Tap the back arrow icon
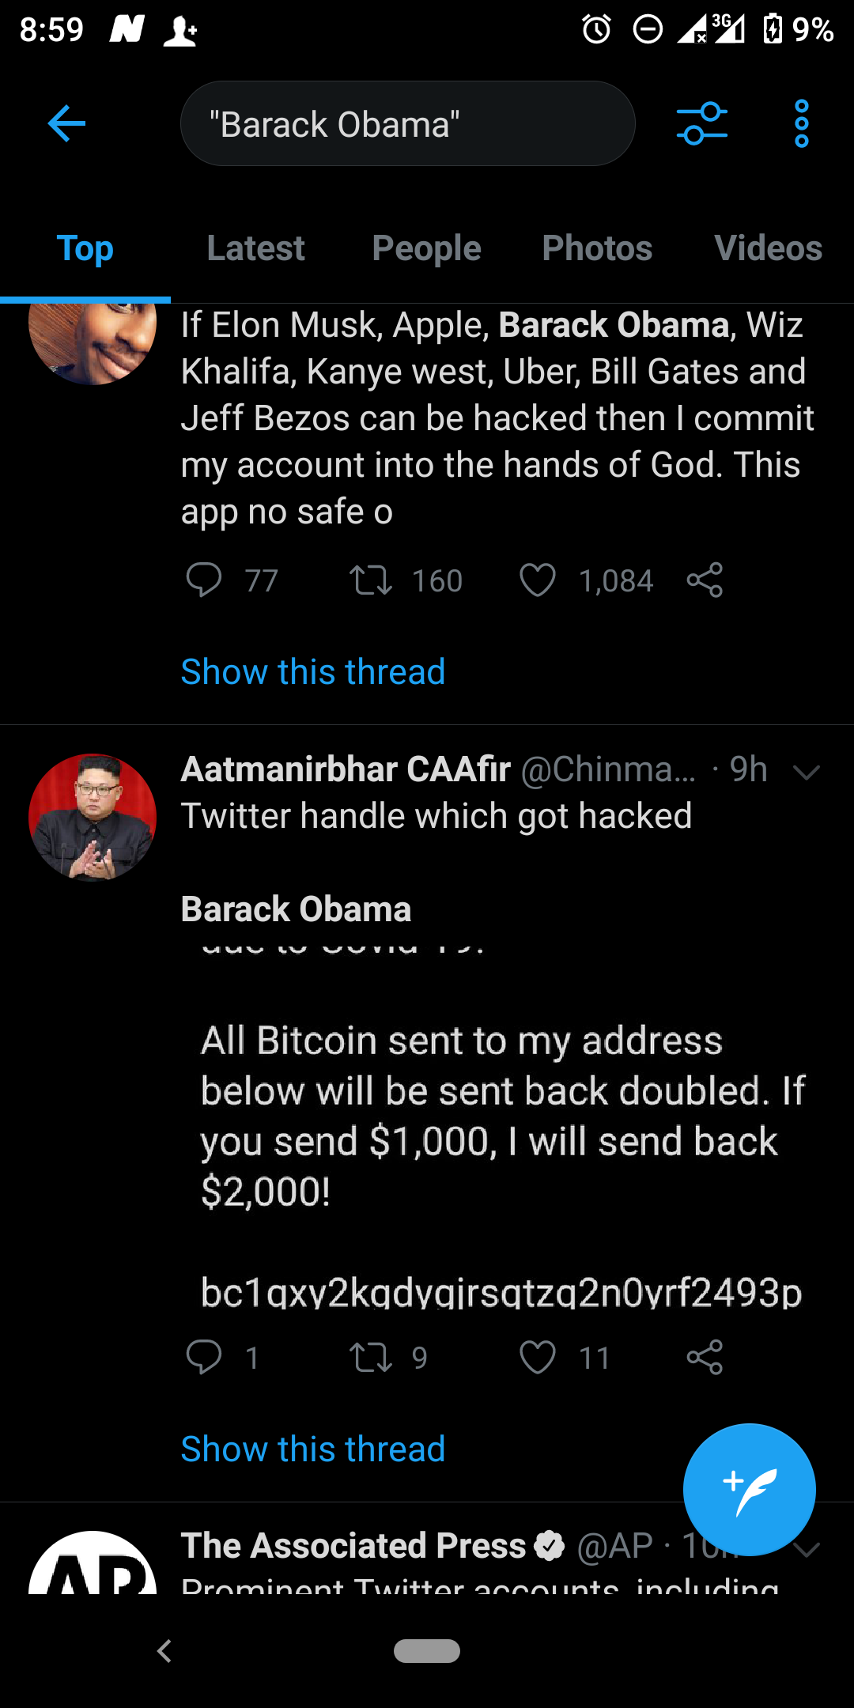The image size is (854, 1708). tap(66, 123)
